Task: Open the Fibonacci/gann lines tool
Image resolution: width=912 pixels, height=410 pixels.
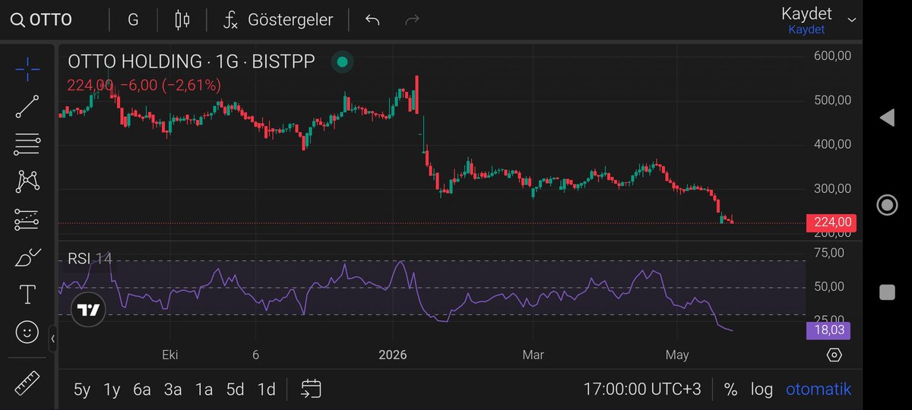Action: tap(27, 143)
